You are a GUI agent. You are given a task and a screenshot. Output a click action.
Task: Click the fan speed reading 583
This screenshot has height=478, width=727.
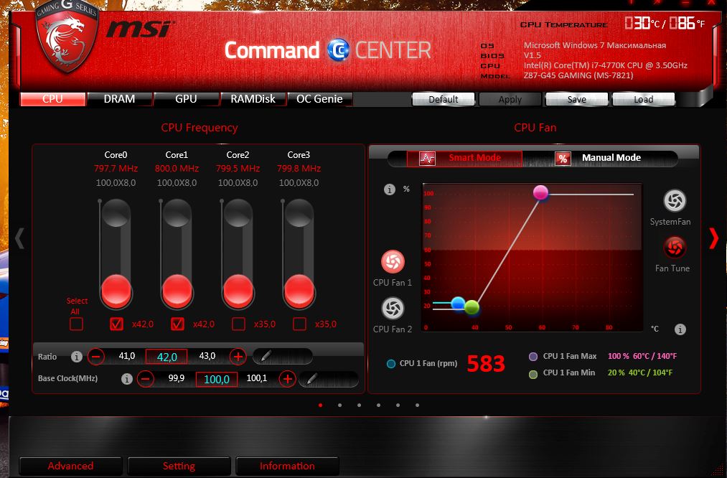coord(485,363)
